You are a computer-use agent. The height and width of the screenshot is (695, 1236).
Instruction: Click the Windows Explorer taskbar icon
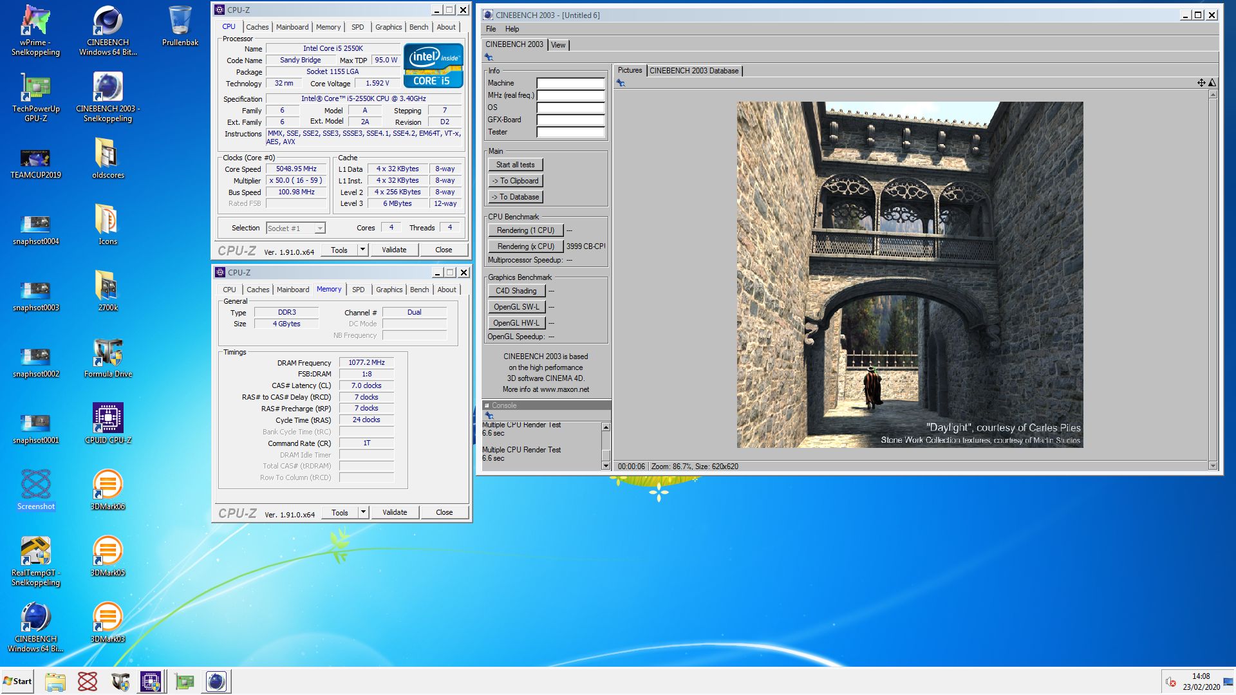[55, 681]
